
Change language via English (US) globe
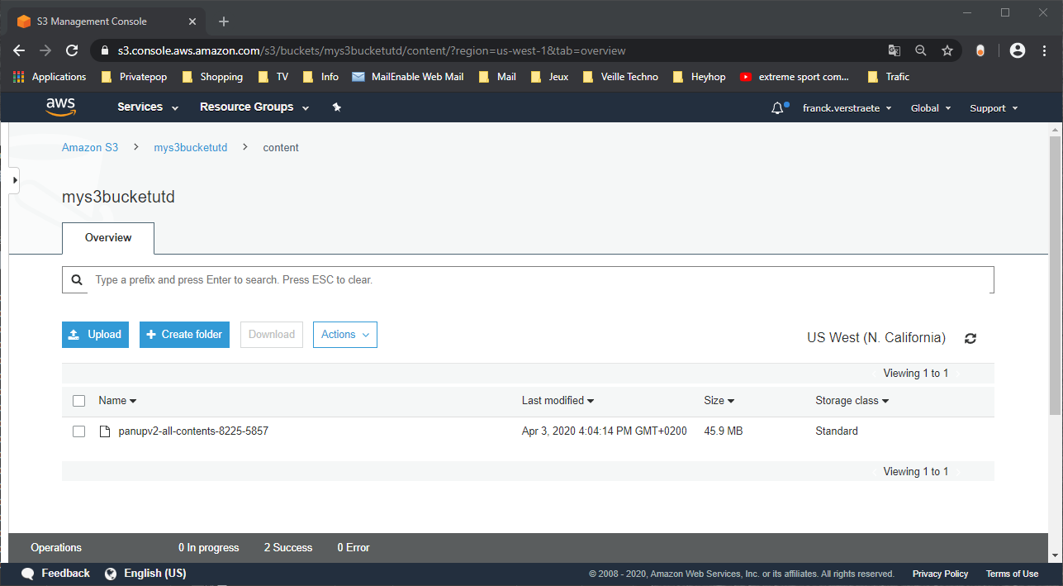(145, 574)
